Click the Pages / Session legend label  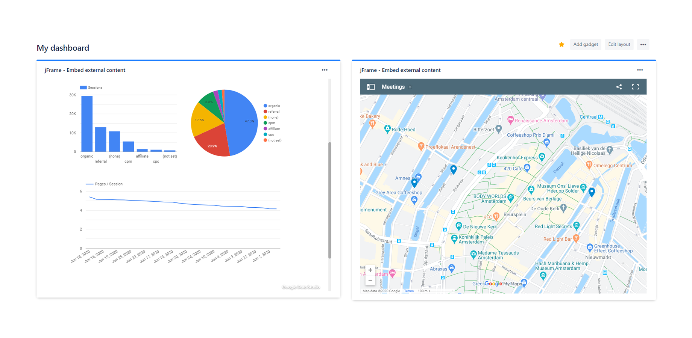(x=109, y=184)
